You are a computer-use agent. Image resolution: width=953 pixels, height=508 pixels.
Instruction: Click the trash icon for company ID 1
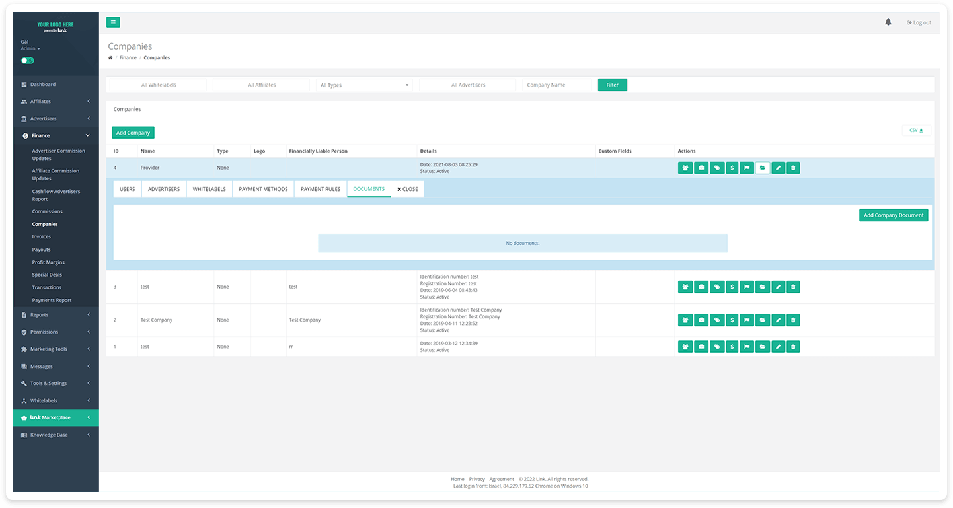pos(794,347)
